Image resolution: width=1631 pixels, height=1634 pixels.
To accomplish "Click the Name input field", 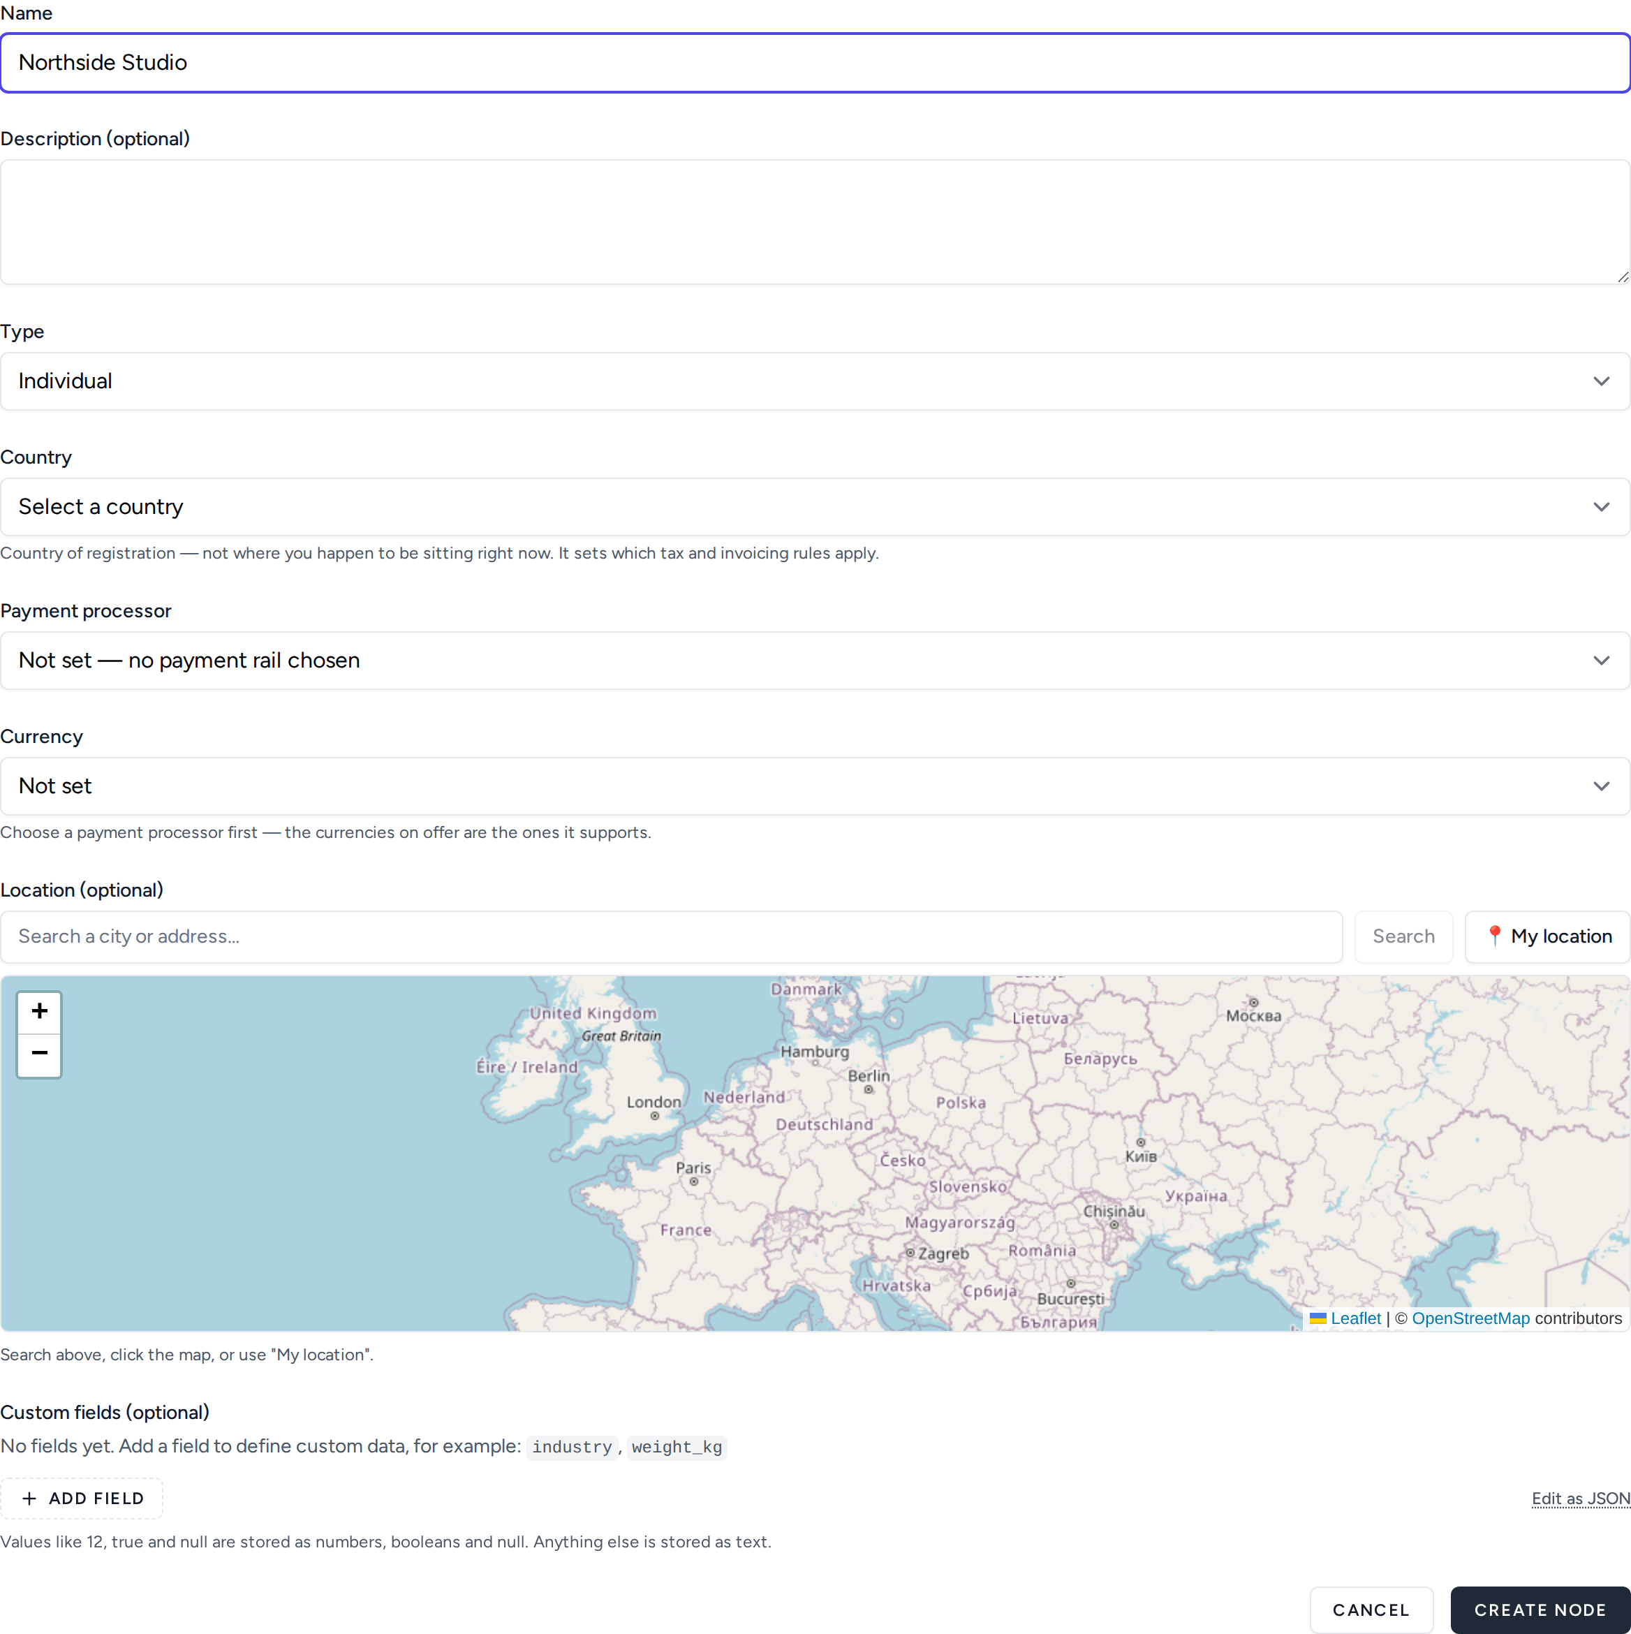I will pyautogui.click(x=815, y=63).
